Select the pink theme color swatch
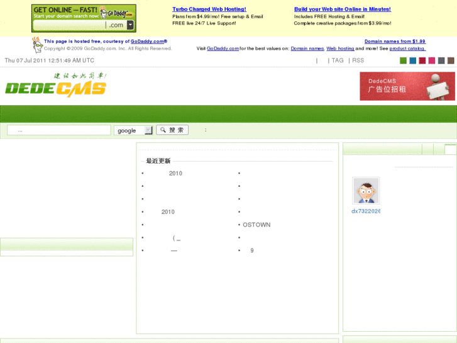This screenshot has width=457, height=343. coord(432,60)
